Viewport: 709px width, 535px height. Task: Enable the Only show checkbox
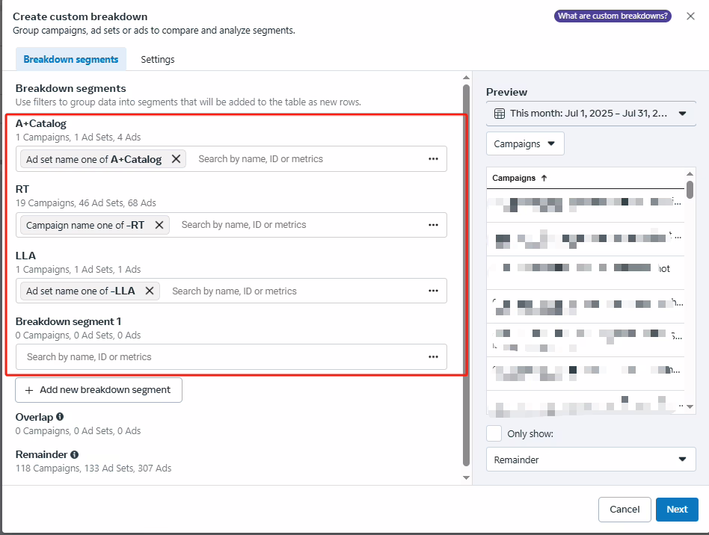tap(494, 433)
